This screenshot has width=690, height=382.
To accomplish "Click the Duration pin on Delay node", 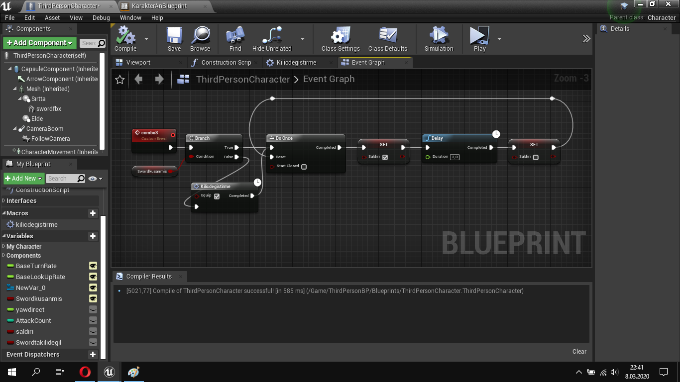I will pos(428,157).
